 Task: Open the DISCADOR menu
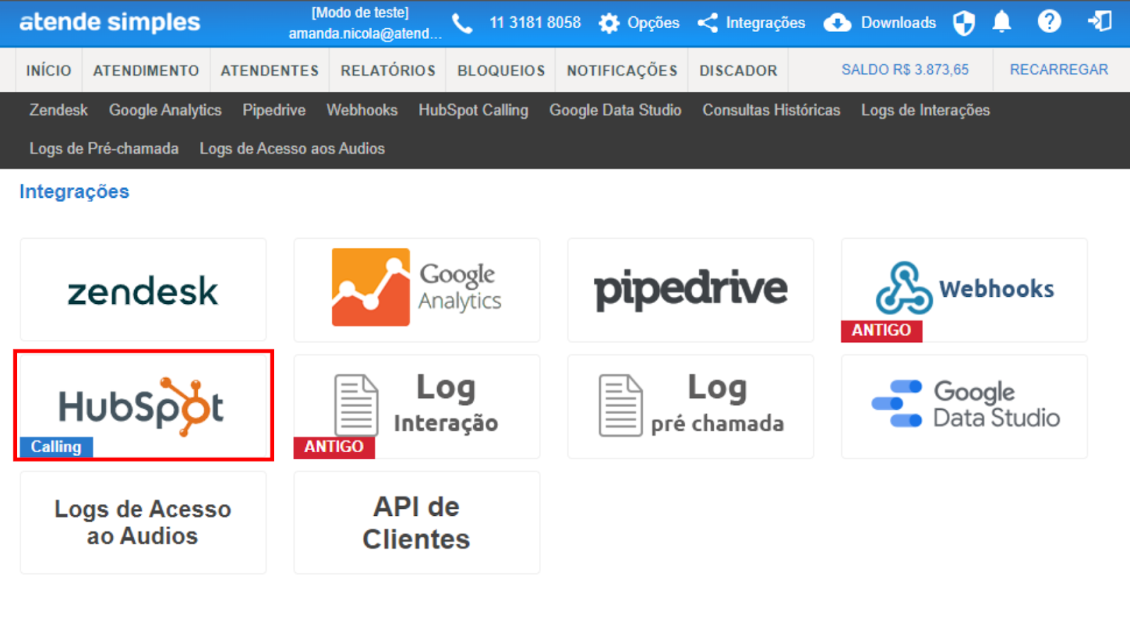tap(739, 71)
